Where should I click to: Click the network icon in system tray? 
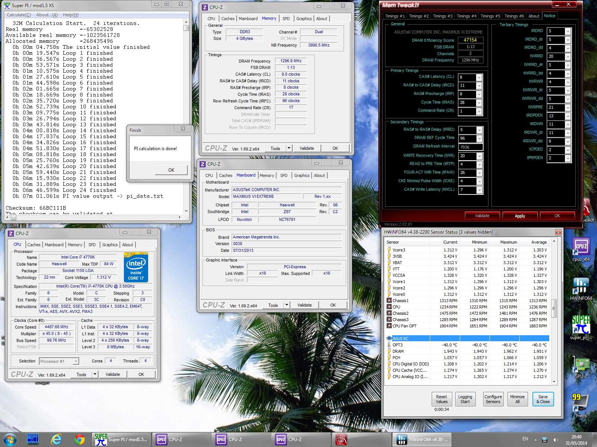coord(545,440)
